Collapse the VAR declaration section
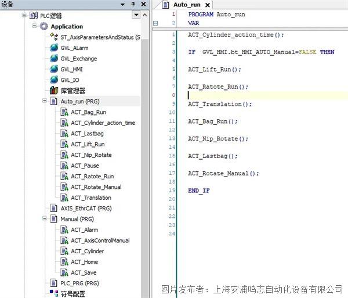348x298 pixels. [155, 23]
